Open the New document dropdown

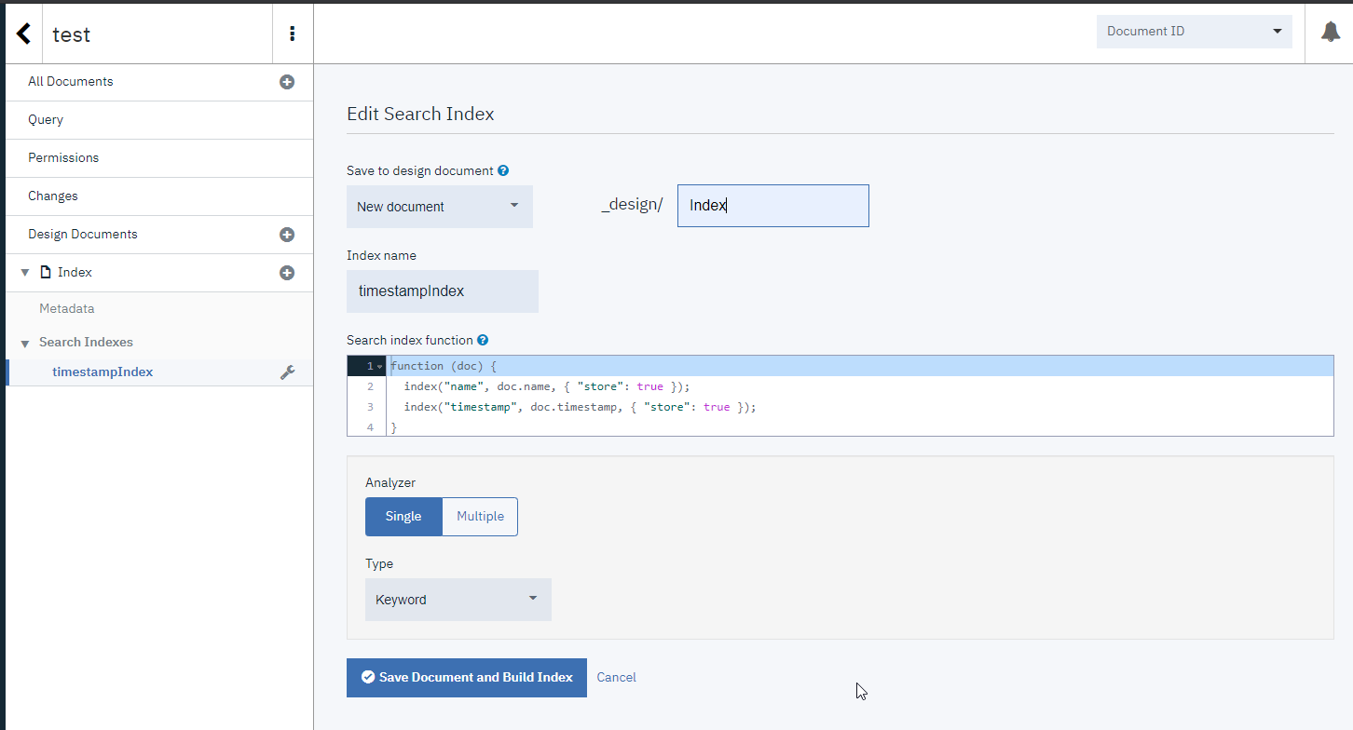click(440, 207)
